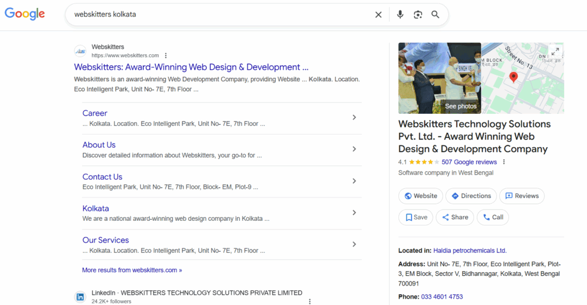
Task: Click the Website button
Action: 420,196
